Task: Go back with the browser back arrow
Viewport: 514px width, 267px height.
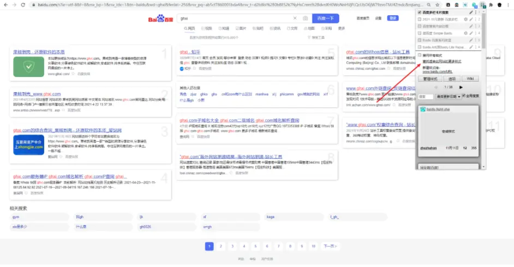Action: [5, 5]
